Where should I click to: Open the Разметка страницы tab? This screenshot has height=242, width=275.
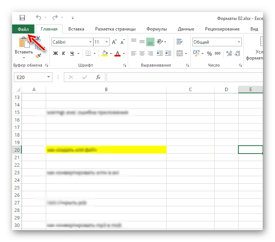click(x=115, y=29)
